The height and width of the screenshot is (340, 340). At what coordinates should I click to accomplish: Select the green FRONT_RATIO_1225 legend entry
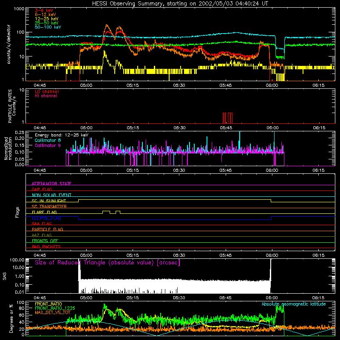(55, 308)
